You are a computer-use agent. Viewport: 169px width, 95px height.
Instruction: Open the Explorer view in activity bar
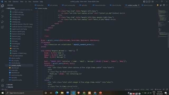point(3,6)
